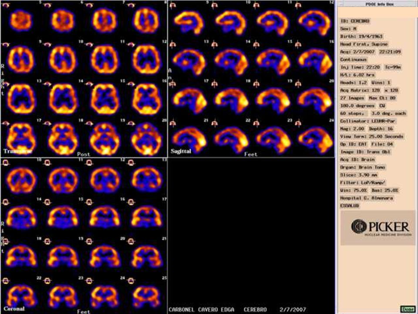Select transverse slice 5 thumbnail
The width and height of the screenshot is (418, 314).
[x=21, y=20]
